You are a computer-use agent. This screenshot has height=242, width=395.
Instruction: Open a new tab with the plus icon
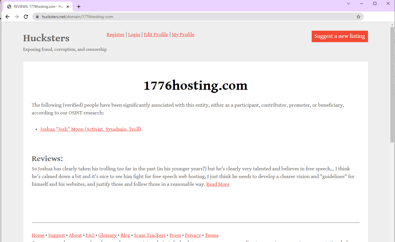(79, 7)
